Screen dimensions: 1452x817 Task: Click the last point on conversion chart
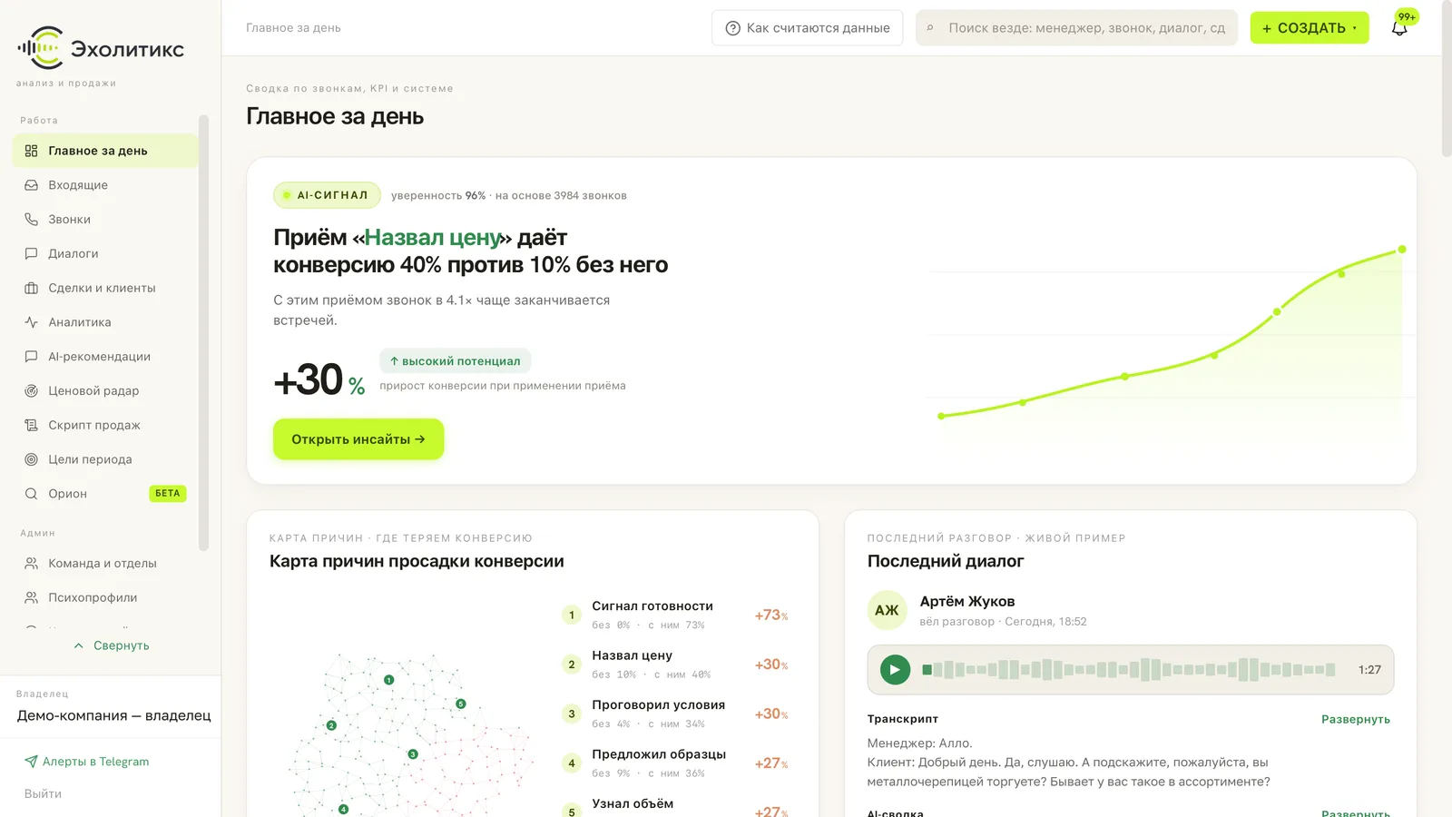[x=1402, y=249]
